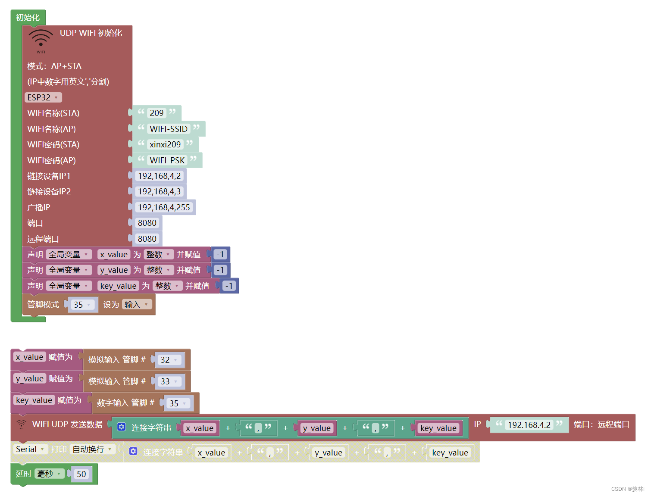This screenshot has width=651, height=496.
Task: Edit the WIFI名称(STA) field showing 209
Action: (x=158, y=113)
